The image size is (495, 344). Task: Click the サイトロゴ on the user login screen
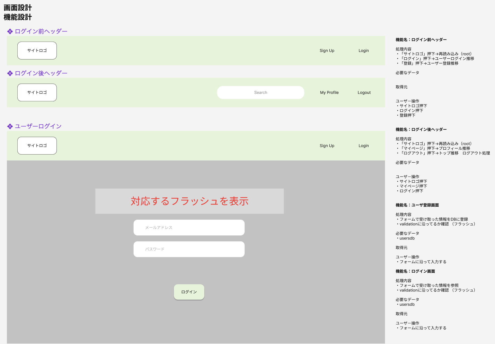pyautogui.click(x=37, y=146)
